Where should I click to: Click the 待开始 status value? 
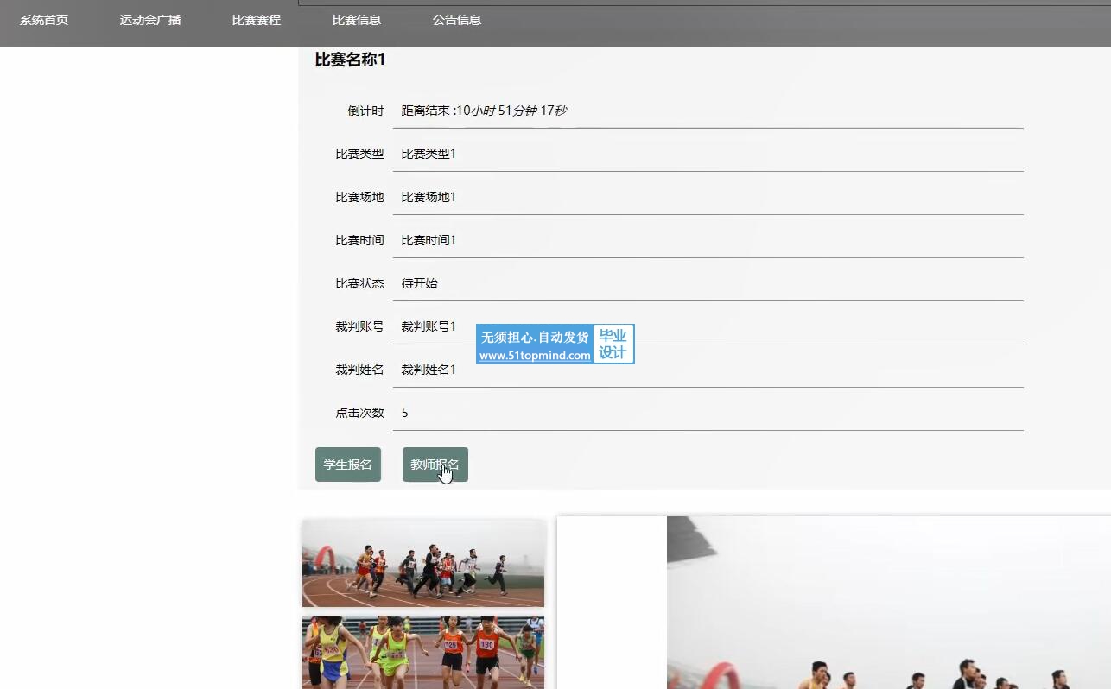pyautogui.click(x=420, y=283)
